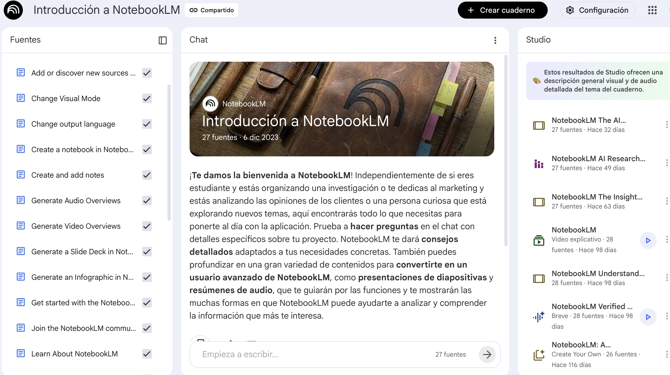Open the NotebookLM AI Research report icon
The image size is (670, 375).
tap(539, 163)
